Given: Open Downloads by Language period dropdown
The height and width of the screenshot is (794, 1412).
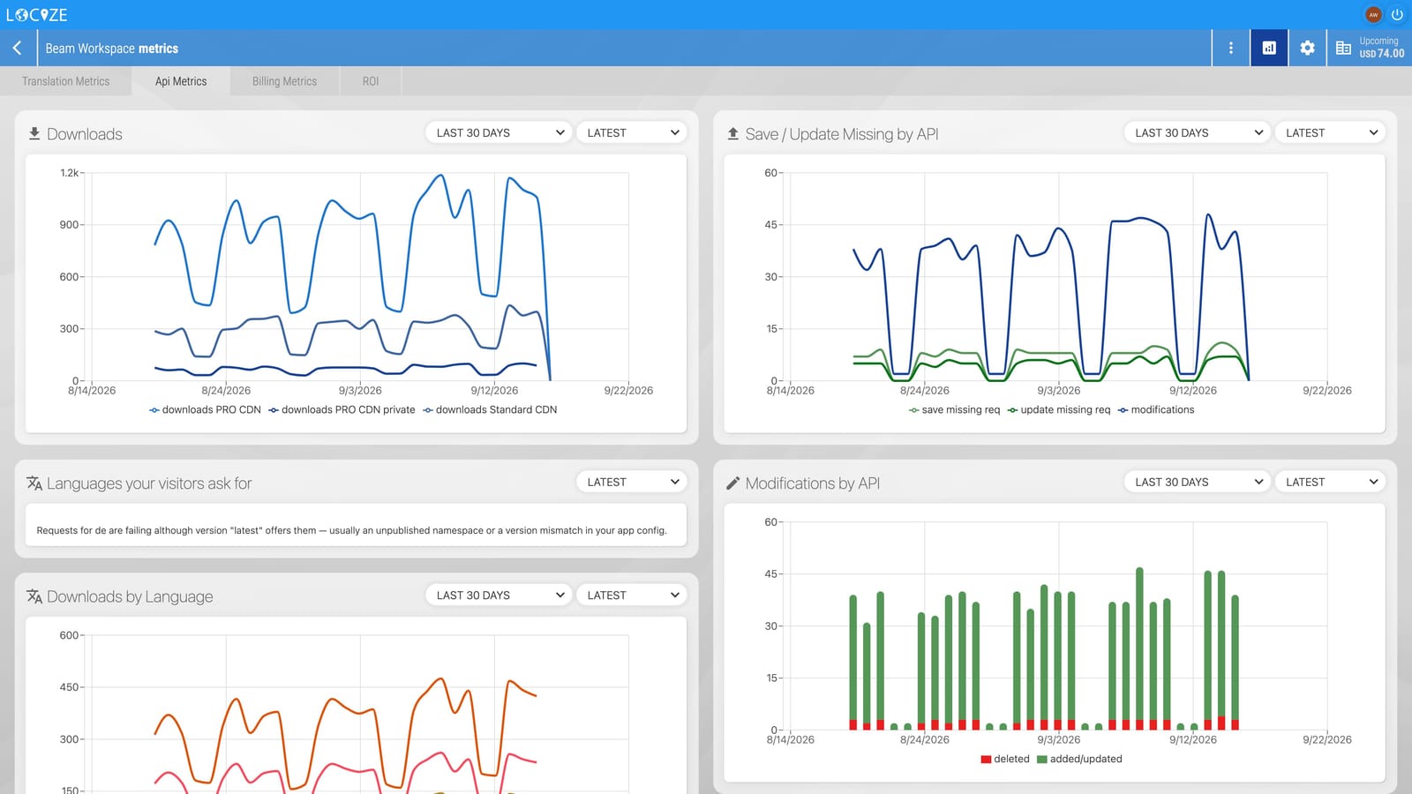Looking at the screenshot, I should coord(499,595).
